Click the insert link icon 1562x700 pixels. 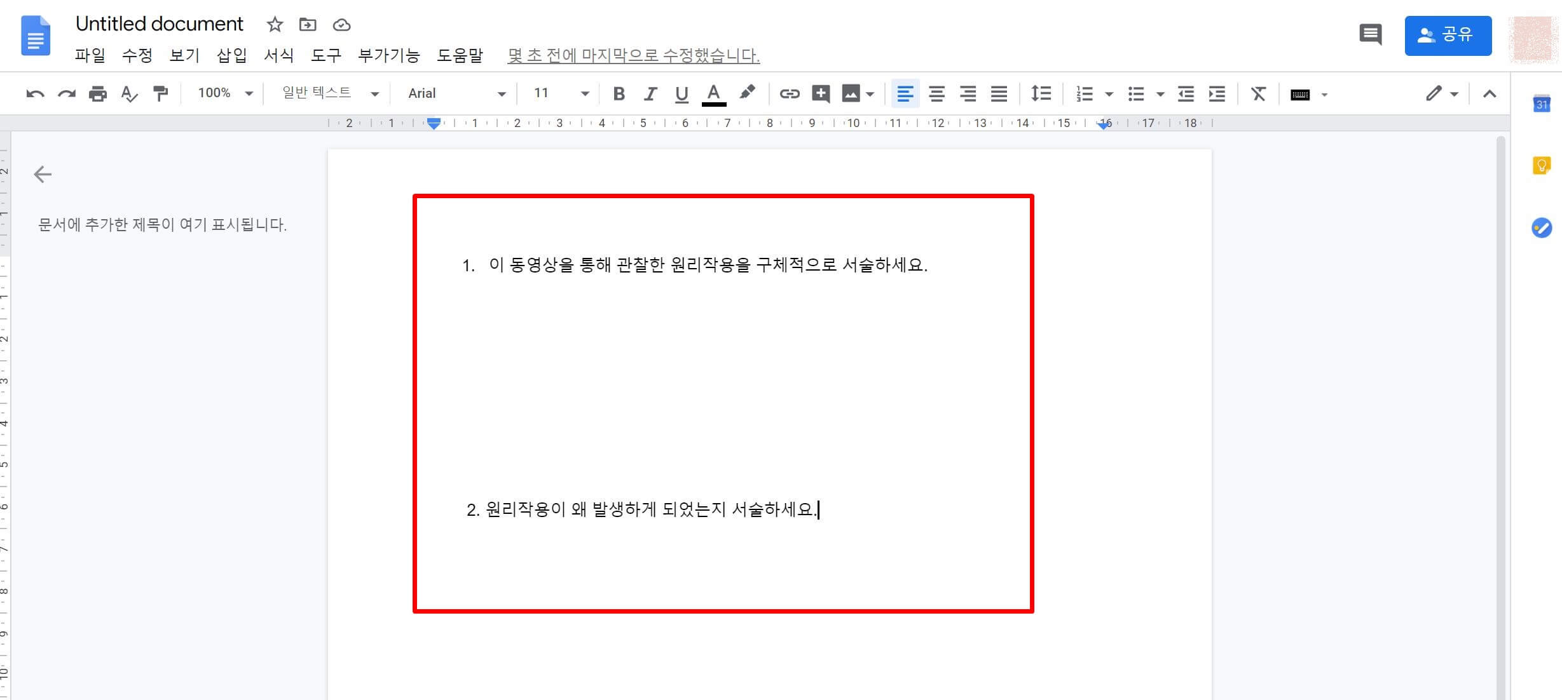pos(789,94)
